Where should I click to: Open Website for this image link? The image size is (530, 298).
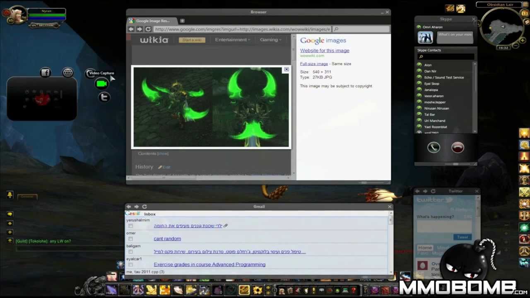pos(325,50)
